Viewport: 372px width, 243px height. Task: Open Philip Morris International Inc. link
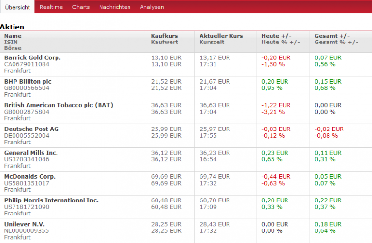point(51,200)
